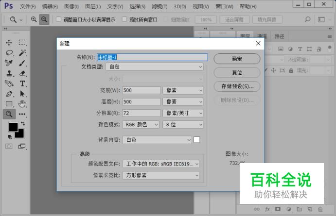Click the Zoom In option icon
This screenshot has width=336, height=216.
click(x=34, y=19)
